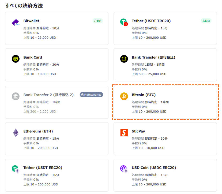Screen dimensions: 222x194
Task: Click the Bitwallet purple logo icon
Action: pos(16,23)
